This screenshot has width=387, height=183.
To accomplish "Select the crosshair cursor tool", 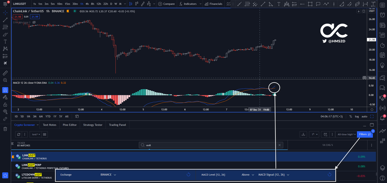I will [x=5, y=13].
